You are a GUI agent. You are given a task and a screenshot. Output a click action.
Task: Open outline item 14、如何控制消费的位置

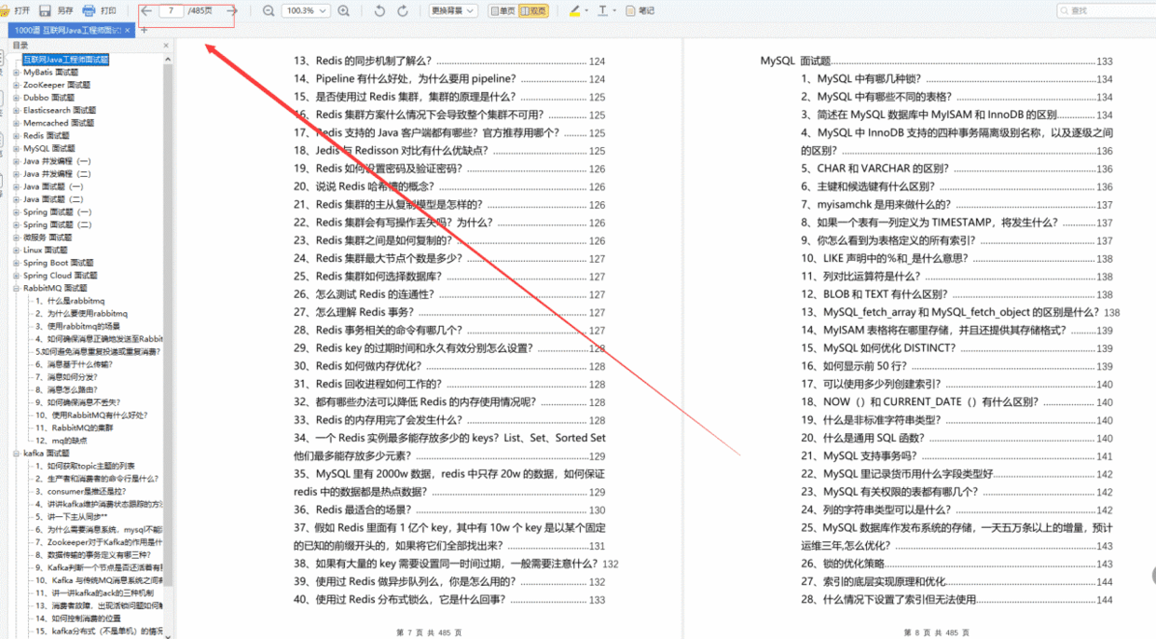tap(78, 619)
